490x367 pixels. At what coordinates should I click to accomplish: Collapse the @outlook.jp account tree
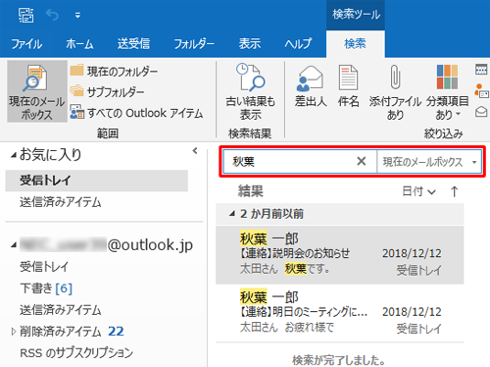pos(14,245)
